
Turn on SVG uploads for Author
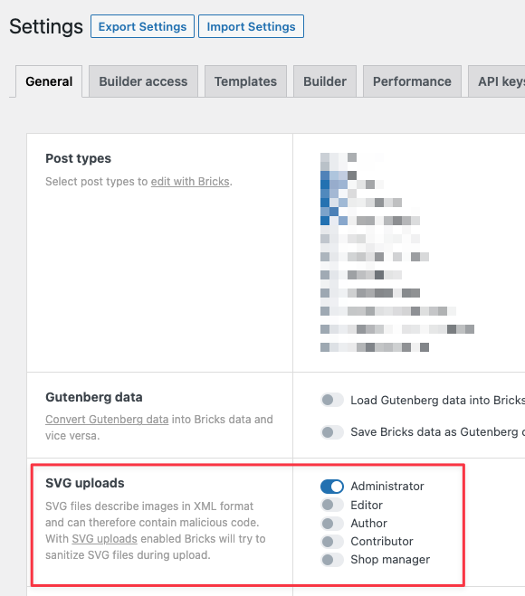[331, 524]
